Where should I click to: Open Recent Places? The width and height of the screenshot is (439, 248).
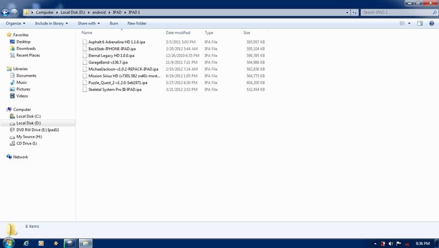pos(25,55)
